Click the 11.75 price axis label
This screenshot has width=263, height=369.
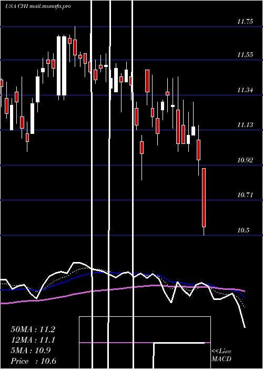pos(245,22)
